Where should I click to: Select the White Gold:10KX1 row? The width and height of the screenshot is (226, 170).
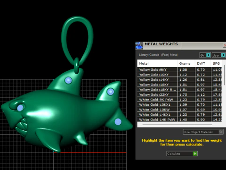pyautogui.click(x=179, y=105)
